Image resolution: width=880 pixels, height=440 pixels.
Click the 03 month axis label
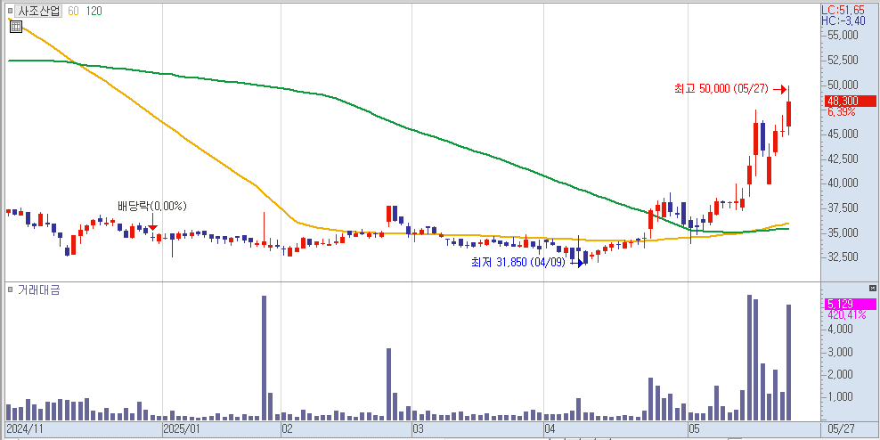click(x=419, y=428)
